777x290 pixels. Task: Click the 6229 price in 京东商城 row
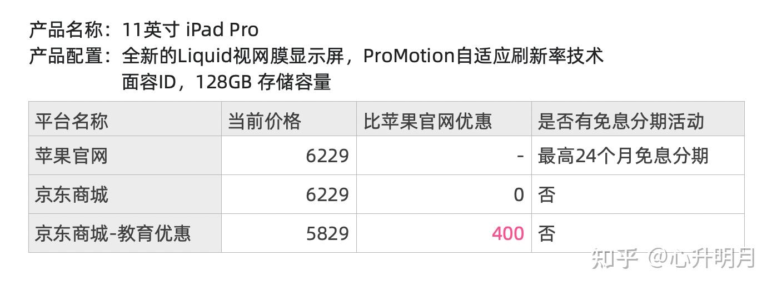click(x=327, y=194)
